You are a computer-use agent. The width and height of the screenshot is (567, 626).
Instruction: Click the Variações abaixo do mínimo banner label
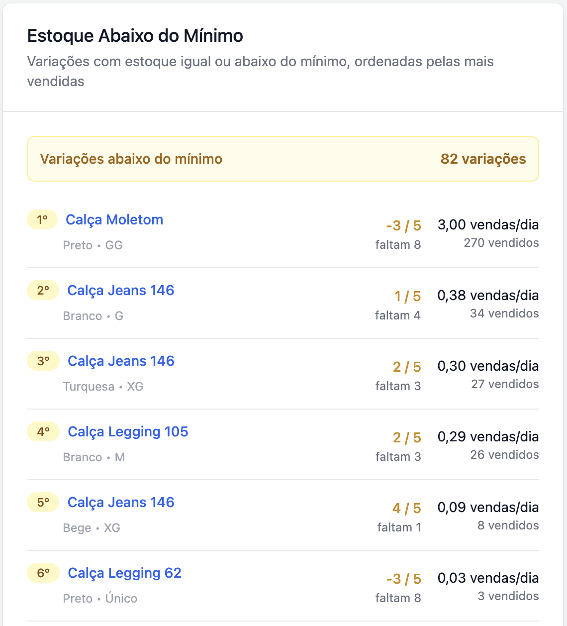point(131,159)
